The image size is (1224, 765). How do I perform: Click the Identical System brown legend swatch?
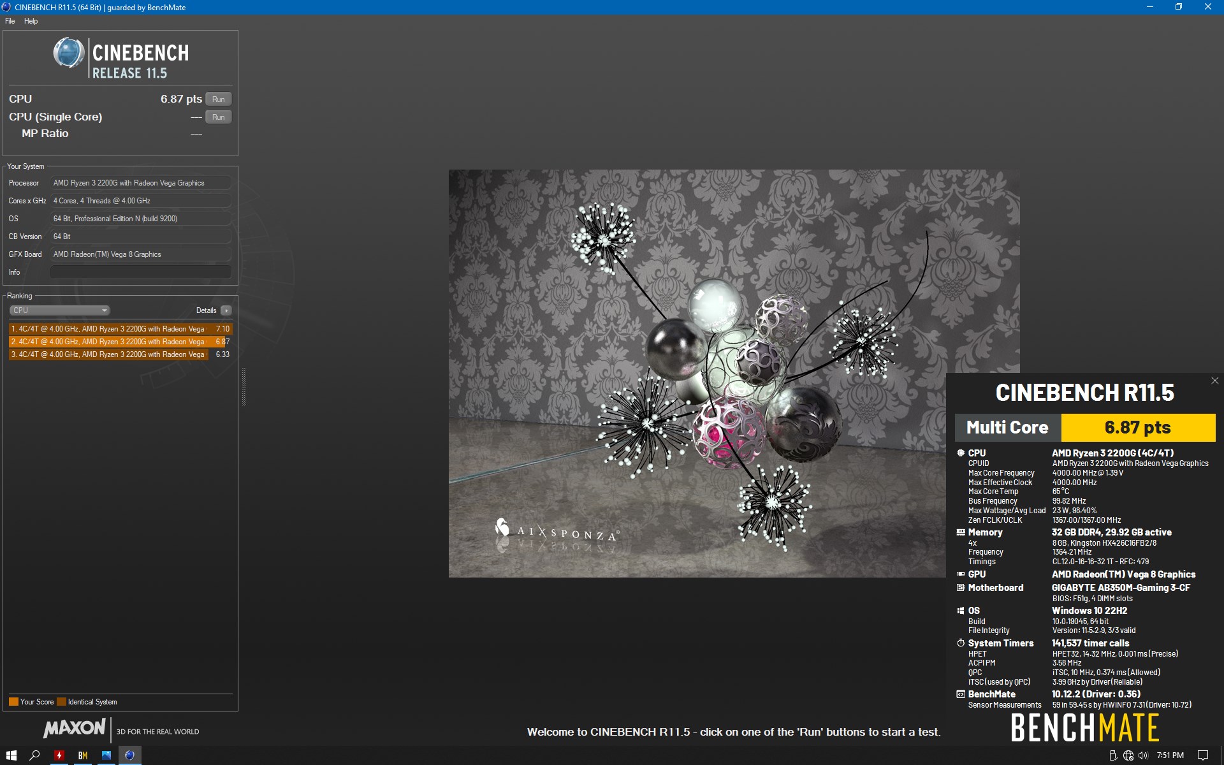click(x=61, y=702)
